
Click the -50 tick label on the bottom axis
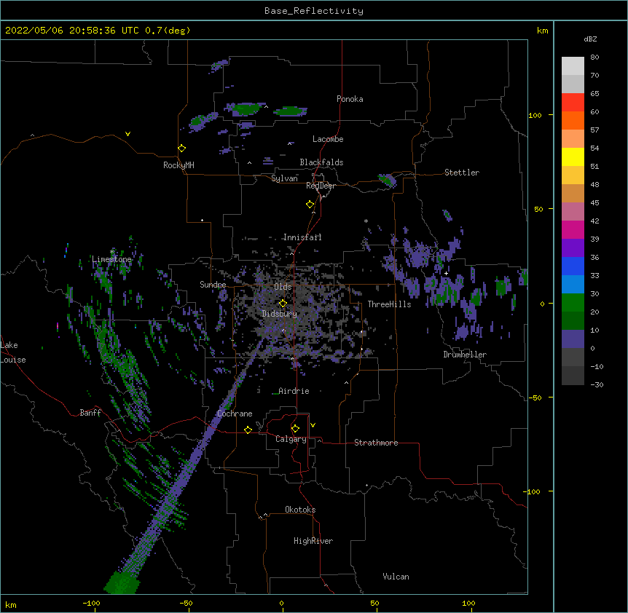(186, 603)
